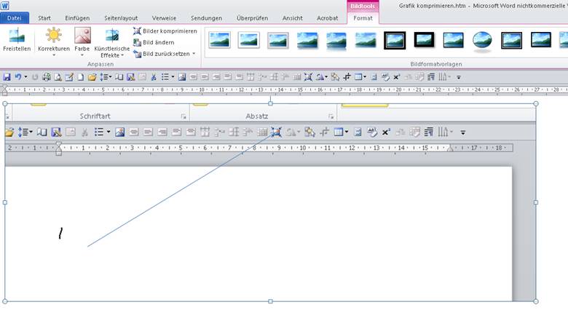This screenshot has width=568, height=310.
Task: Click the Open folder icon in toolbar
Action: point(92,76)
